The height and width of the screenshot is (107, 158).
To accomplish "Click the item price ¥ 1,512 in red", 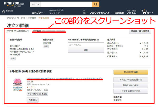I will [31, 87].
